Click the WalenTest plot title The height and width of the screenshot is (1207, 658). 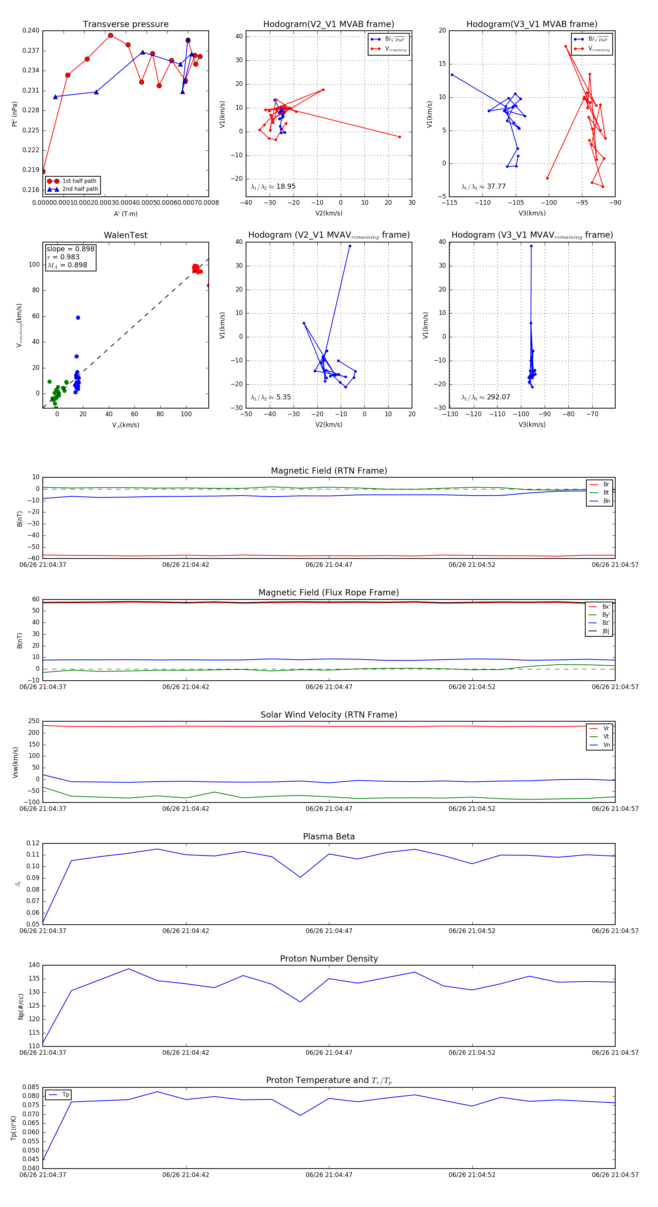[x=125, y=235]
